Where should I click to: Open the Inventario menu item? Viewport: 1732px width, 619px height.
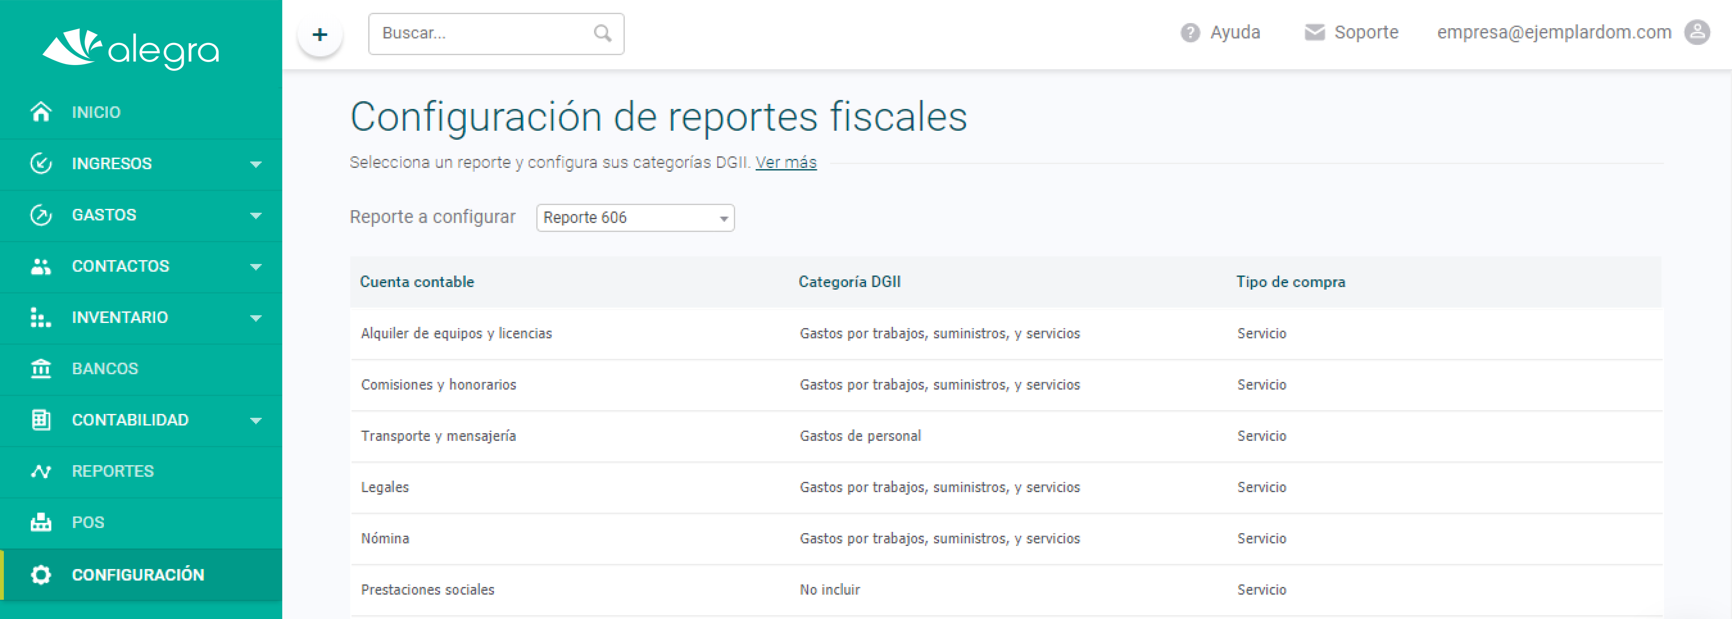click(x=141, y=318)
